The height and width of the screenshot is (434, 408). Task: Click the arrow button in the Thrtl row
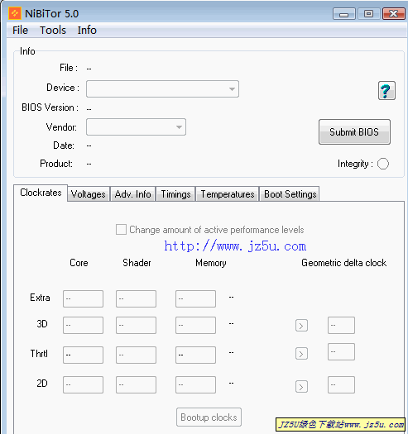pyautogui.click(x=301, y=354)
